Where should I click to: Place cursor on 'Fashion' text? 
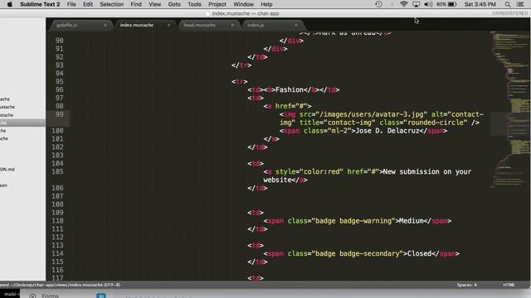[290, 89]
